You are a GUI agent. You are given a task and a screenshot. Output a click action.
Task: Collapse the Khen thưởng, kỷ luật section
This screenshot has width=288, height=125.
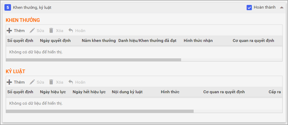click(281, 8)
